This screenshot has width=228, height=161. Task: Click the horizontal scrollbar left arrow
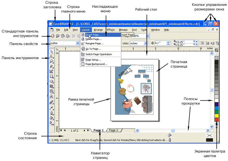click(x=137, y=130)
